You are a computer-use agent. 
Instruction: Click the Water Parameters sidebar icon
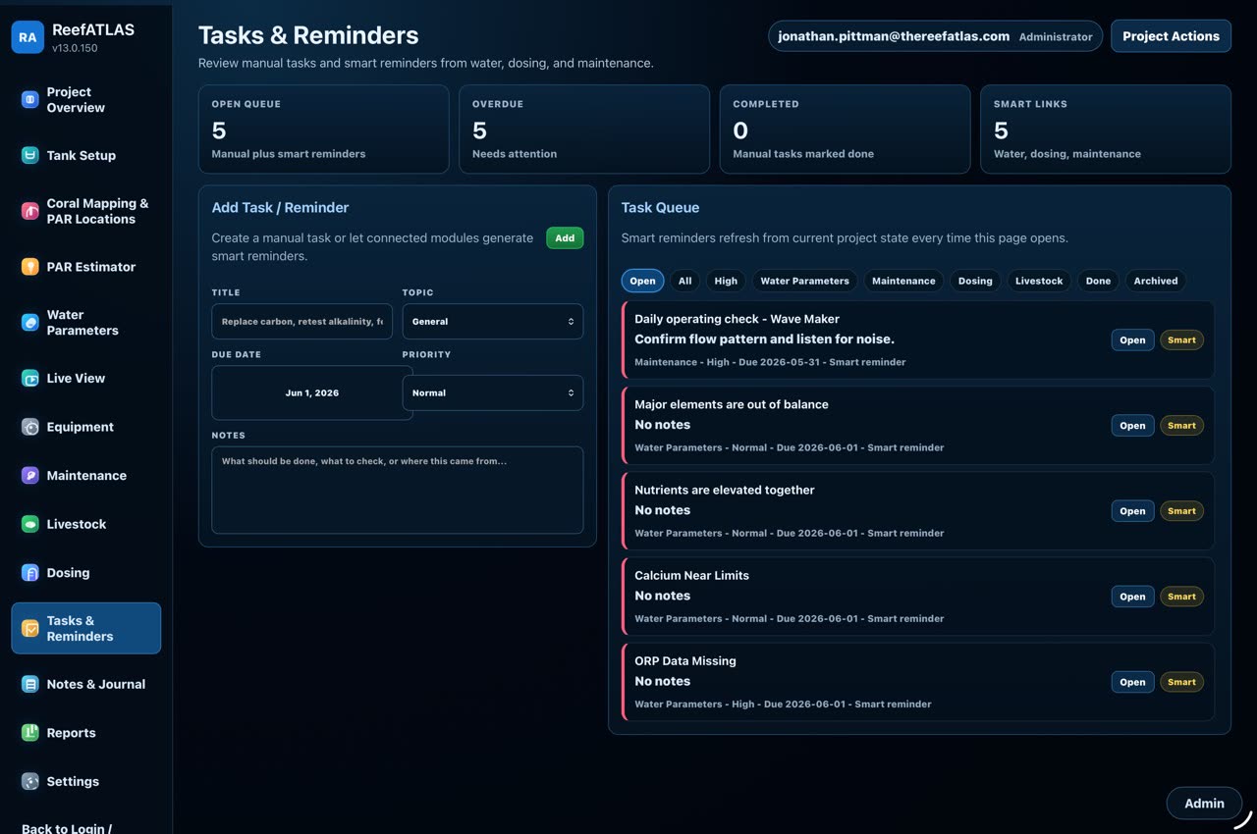coord(30,322)
